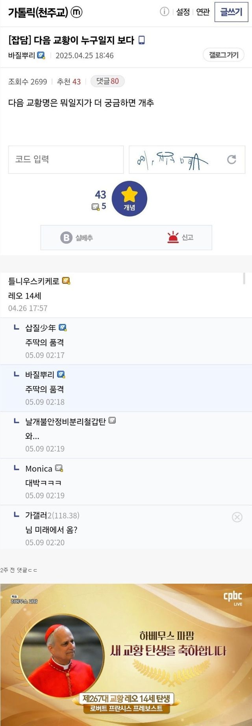Click 틀니우스키케로 user badge icon
The image size is (252, 726).
point(66,281)
